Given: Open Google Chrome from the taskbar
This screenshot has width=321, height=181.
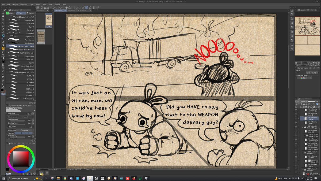Looking at the screenshot, I should pos(65,178).
